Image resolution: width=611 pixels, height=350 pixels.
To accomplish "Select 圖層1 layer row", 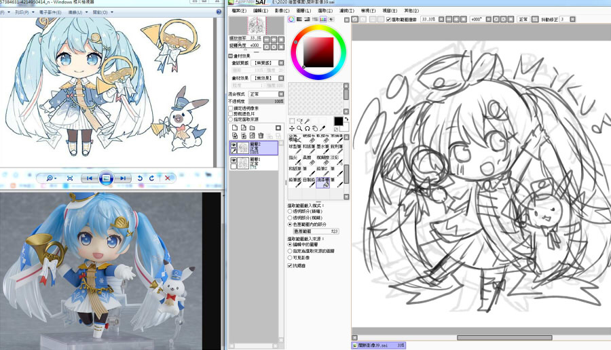I will pos(254,163).
